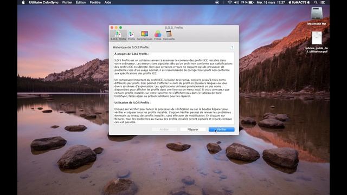Open the Fichier menu
347x195 pixels.
pos(67,2)
